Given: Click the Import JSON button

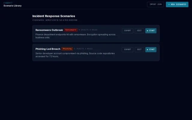Looking at the screenshot, I should tap(155, 4).
